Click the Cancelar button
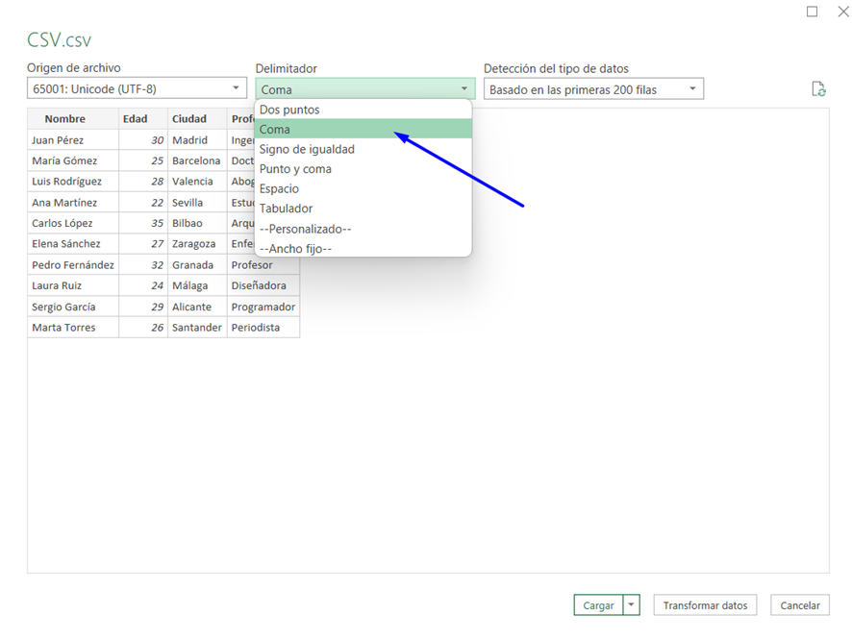852x640 pixels. point(800,604)
